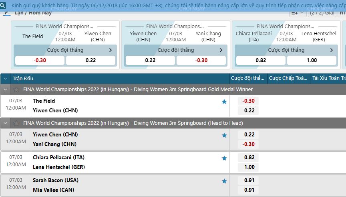Favorite the Gold Medal Winner league star

point(16,89)
